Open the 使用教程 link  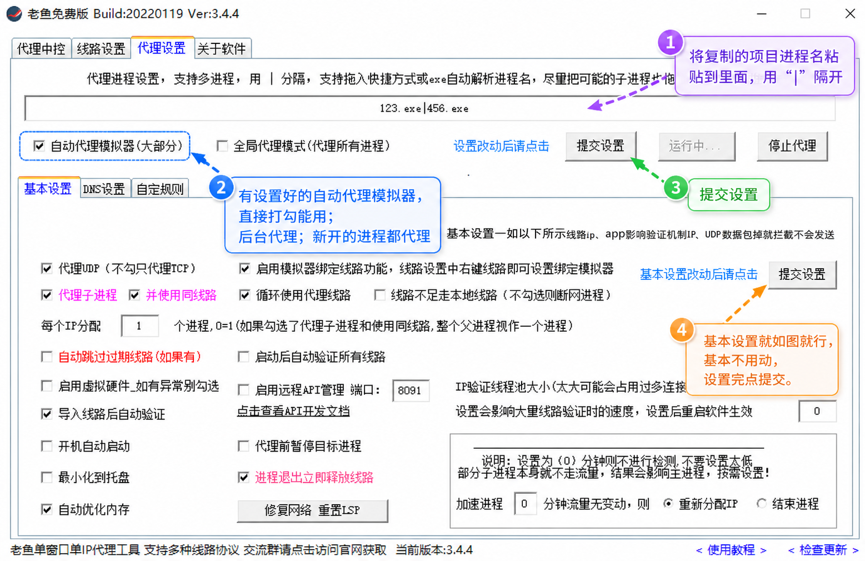[x=731, y=550]
